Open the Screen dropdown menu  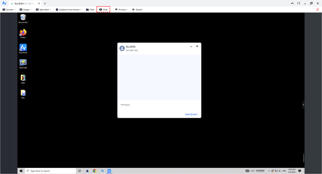point(9,10)
